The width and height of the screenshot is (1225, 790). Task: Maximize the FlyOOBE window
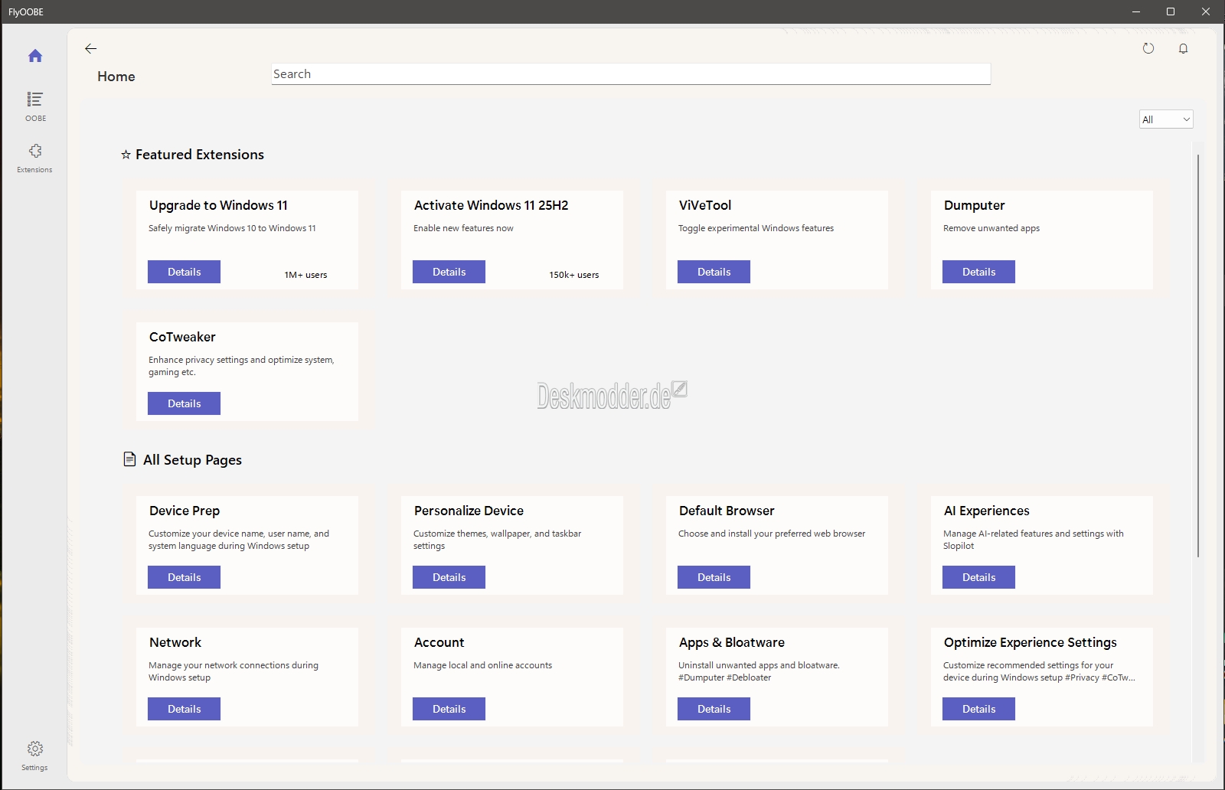click(x=1170, y=11)
